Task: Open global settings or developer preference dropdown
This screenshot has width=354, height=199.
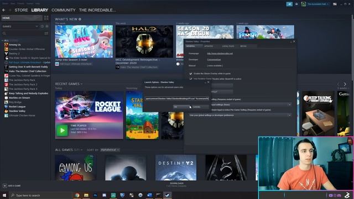Action: pos(240,116)
